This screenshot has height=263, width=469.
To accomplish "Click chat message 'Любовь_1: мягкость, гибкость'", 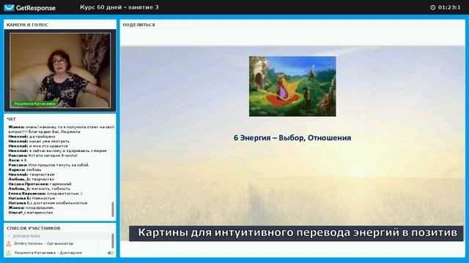I will coord(39,188).
